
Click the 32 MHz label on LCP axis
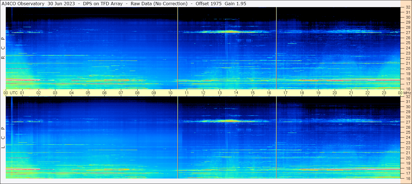coord(408,96)
